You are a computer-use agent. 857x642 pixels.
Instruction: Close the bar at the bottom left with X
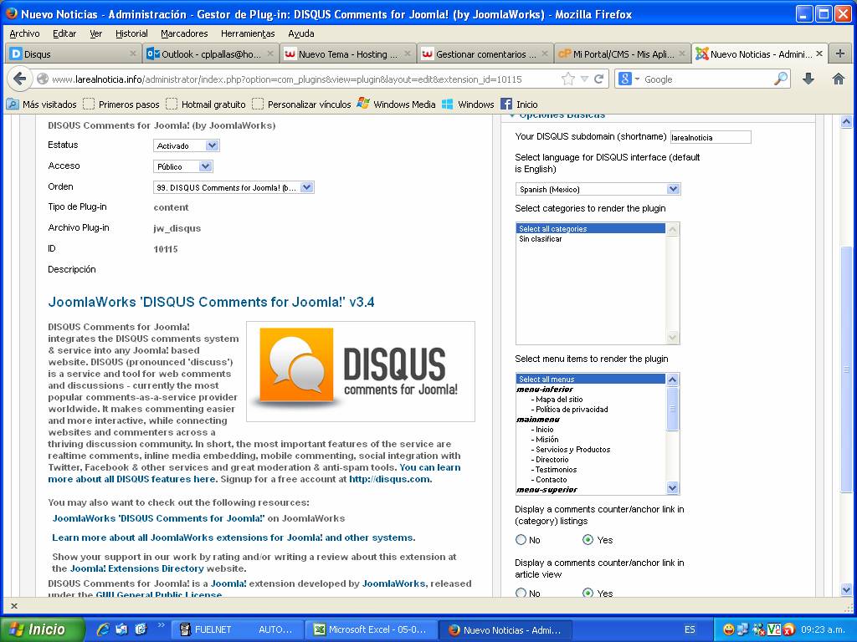[14, 605]
